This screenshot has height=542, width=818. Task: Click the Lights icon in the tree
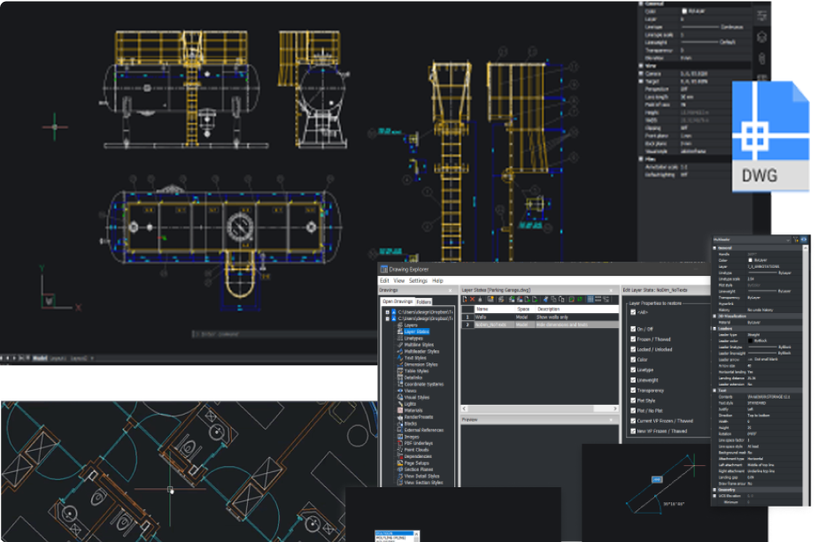(398, 403)
